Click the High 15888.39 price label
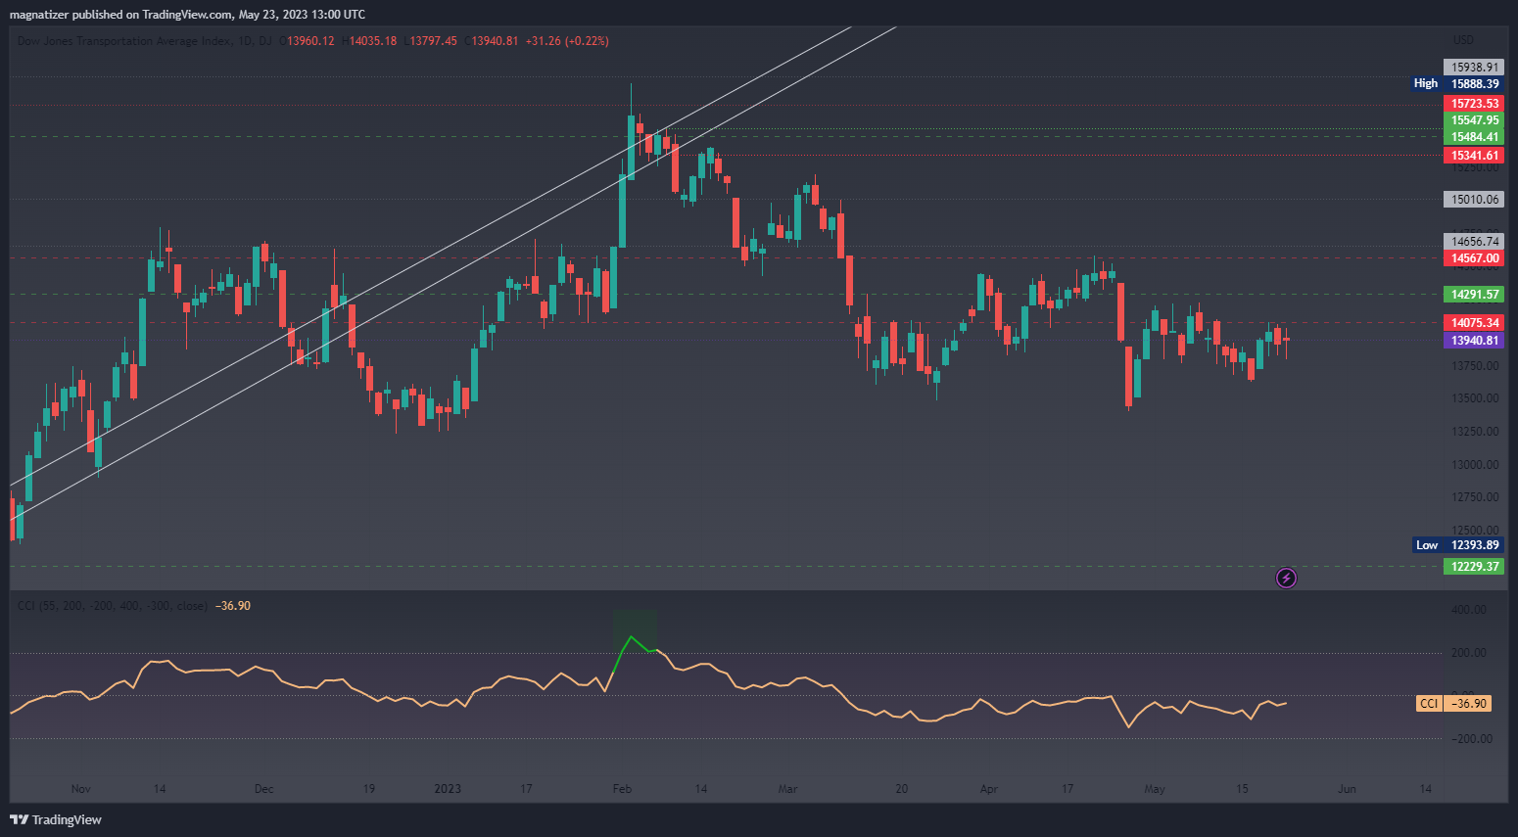 (1457, 84)
